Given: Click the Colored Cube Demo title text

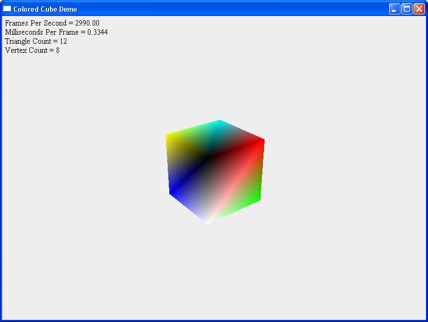Looking at the screenshot, I should [x=45, y=9].
